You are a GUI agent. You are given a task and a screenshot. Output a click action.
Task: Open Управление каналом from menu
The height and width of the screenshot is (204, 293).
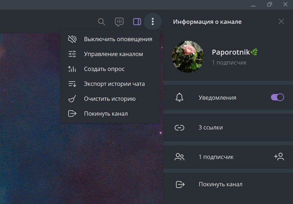pyautogui.click(x=110, y=54)
